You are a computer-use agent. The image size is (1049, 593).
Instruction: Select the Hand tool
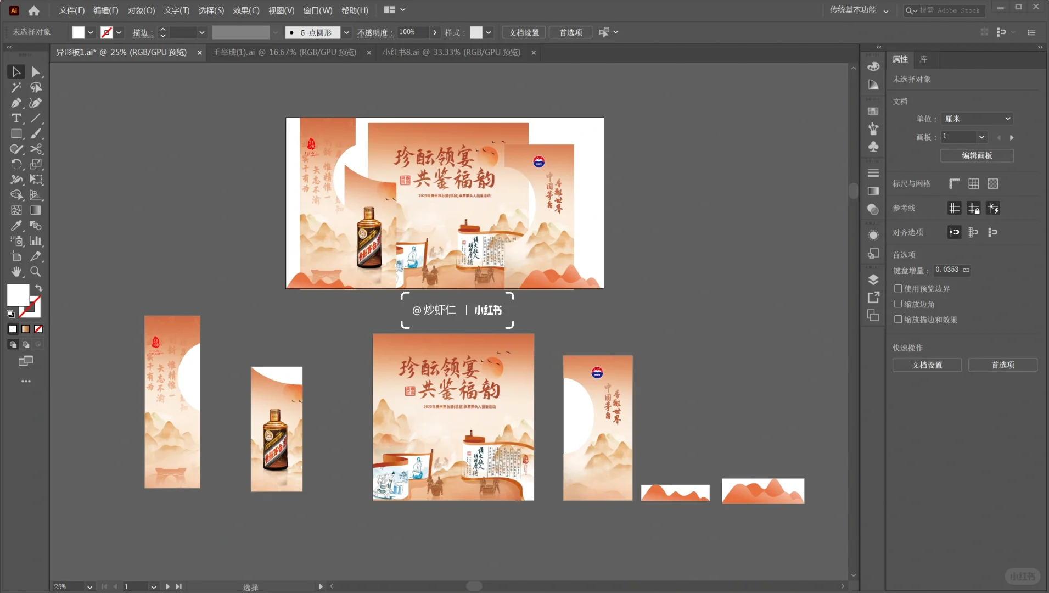click(x=16, y=272)
